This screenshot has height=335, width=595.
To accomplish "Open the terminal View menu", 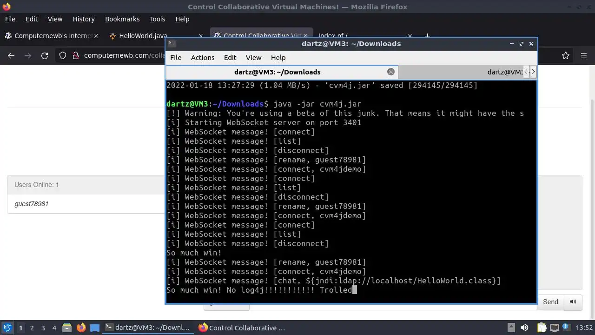I will (253, 58).
